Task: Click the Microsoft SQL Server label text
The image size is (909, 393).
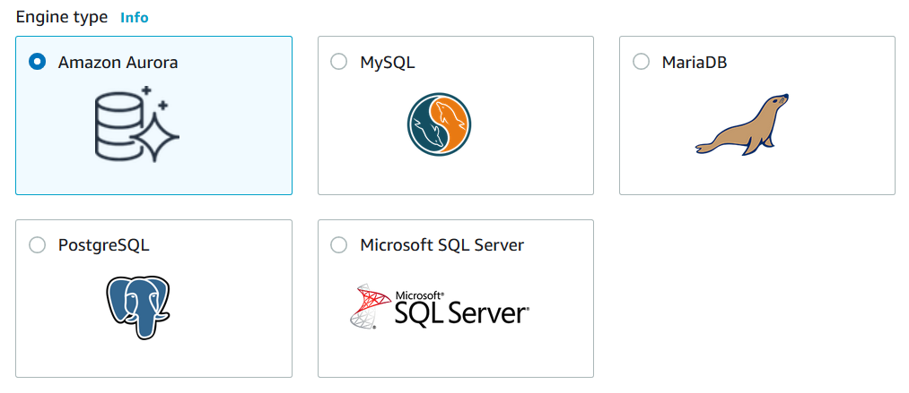Action: pos(441,245)
